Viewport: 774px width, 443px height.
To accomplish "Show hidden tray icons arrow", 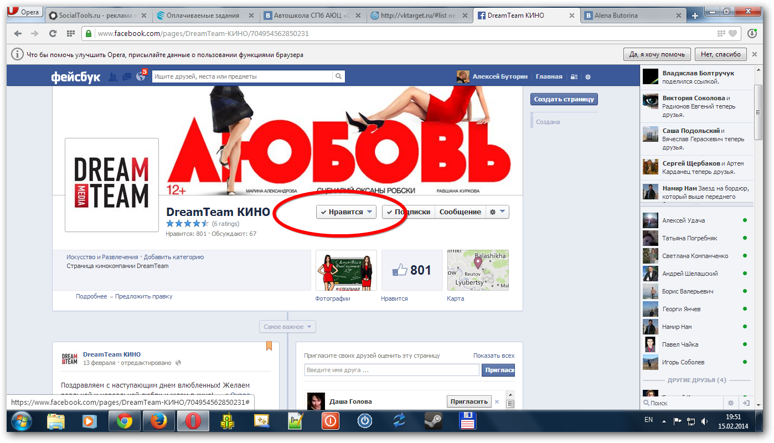I will click(x=664, y=421).
